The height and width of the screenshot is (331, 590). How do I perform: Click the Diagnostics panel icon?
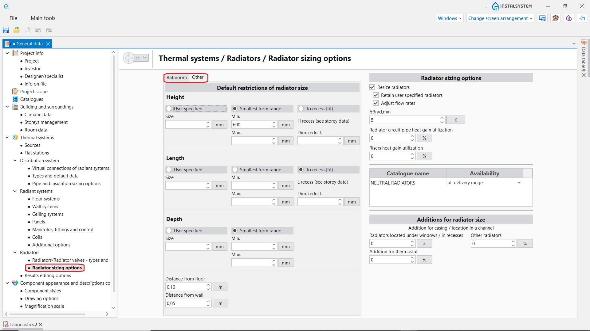tap(6, 324)
